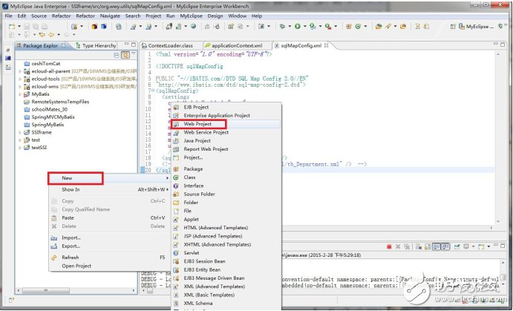Click the Class icon in the New submenu

point(177,177)
